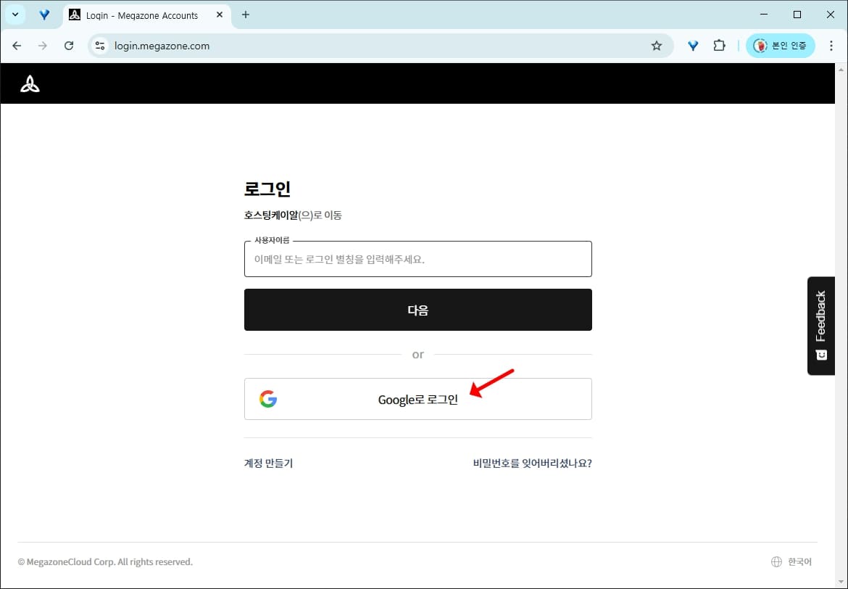The width and height of the screenshot is (848, 589).
Task: Open a new browser tab
Action: [246, 15]
